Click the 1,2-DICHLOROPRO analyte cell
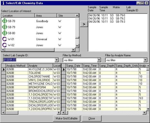Viewport: 150px width, 123px height. point(41,109)
